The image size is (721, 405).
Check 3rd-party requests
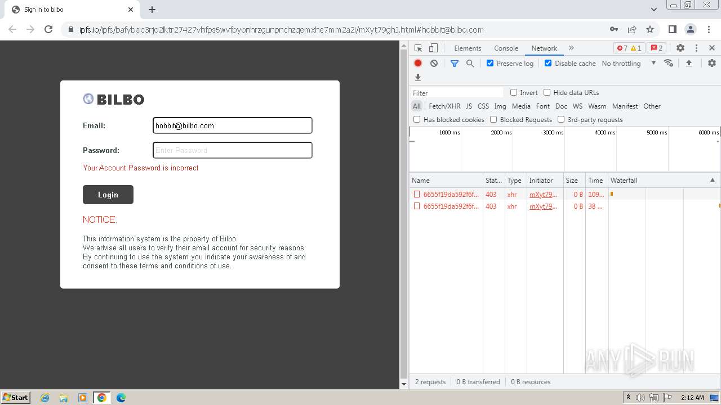(x=561, y=119)
